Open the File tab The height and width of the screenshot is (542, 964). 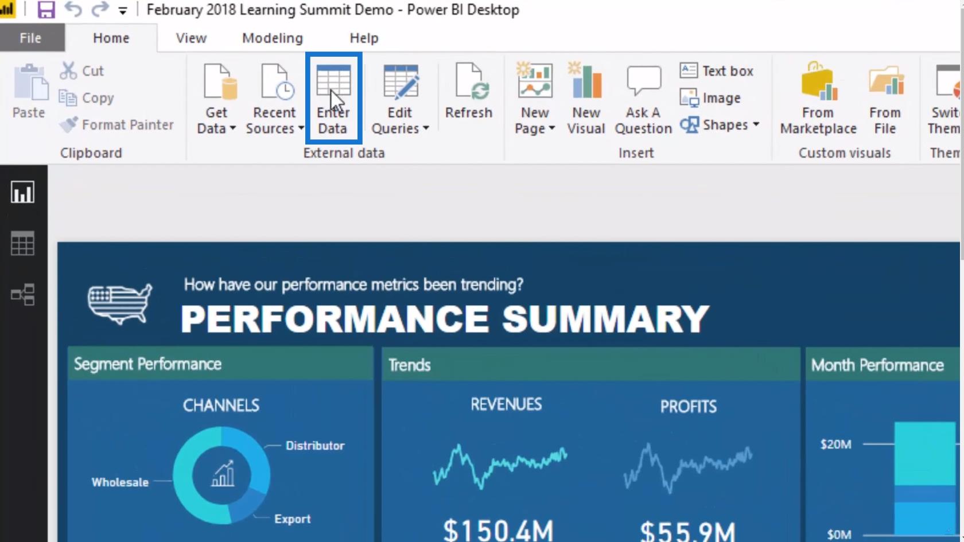31,38
